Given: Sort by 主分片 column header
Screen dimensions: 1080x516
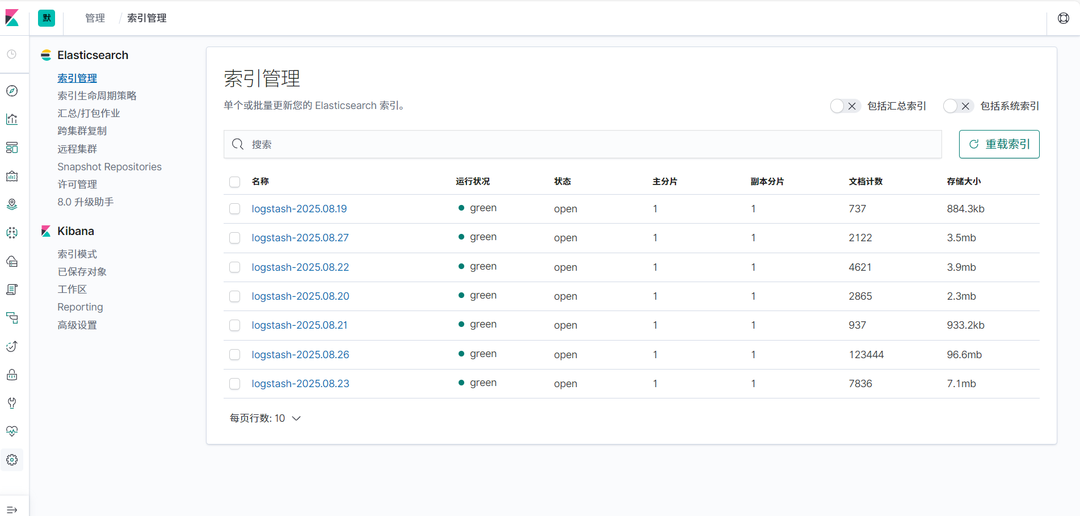Looking at the screenshot, I should pyautogui.click(x=665, y=182).
